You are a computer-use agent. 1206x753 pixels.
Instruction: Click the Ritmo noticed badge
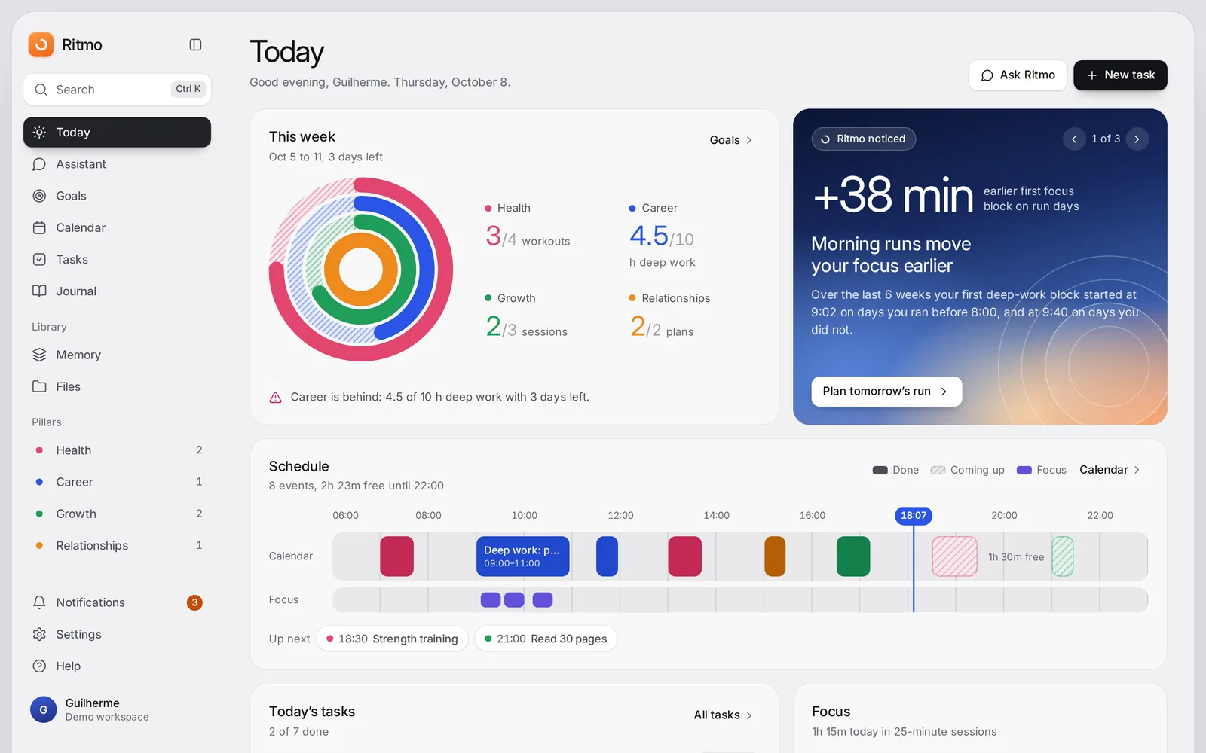[x=863, y=139]
